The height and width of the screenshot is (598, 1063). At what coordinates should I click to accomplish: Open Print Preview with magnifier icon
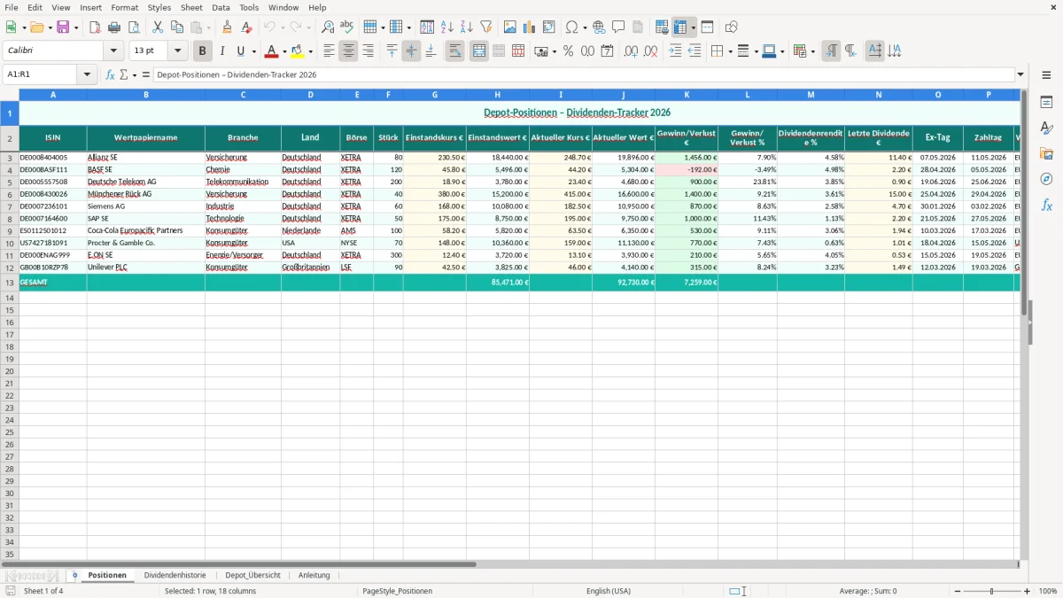[x=134, y=27]
